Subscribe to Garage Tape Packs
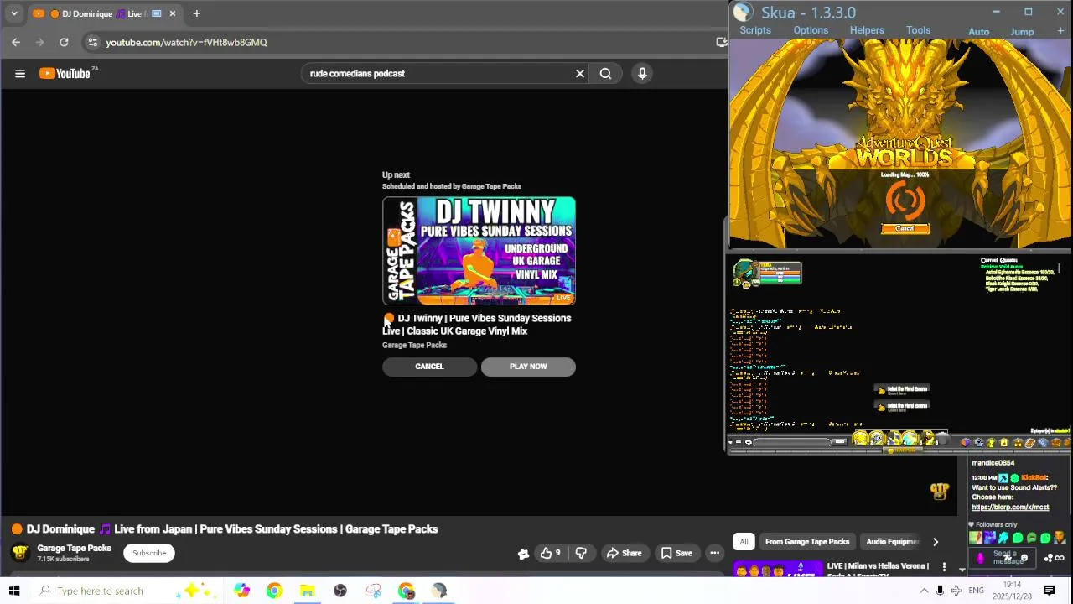 pyautogui.click(x=149, y=553)
